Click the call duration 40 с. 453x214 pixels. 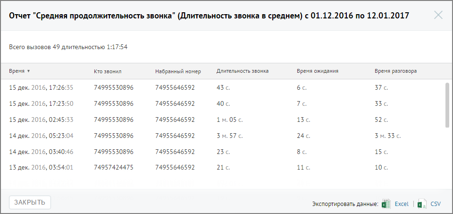coord(223,103)
